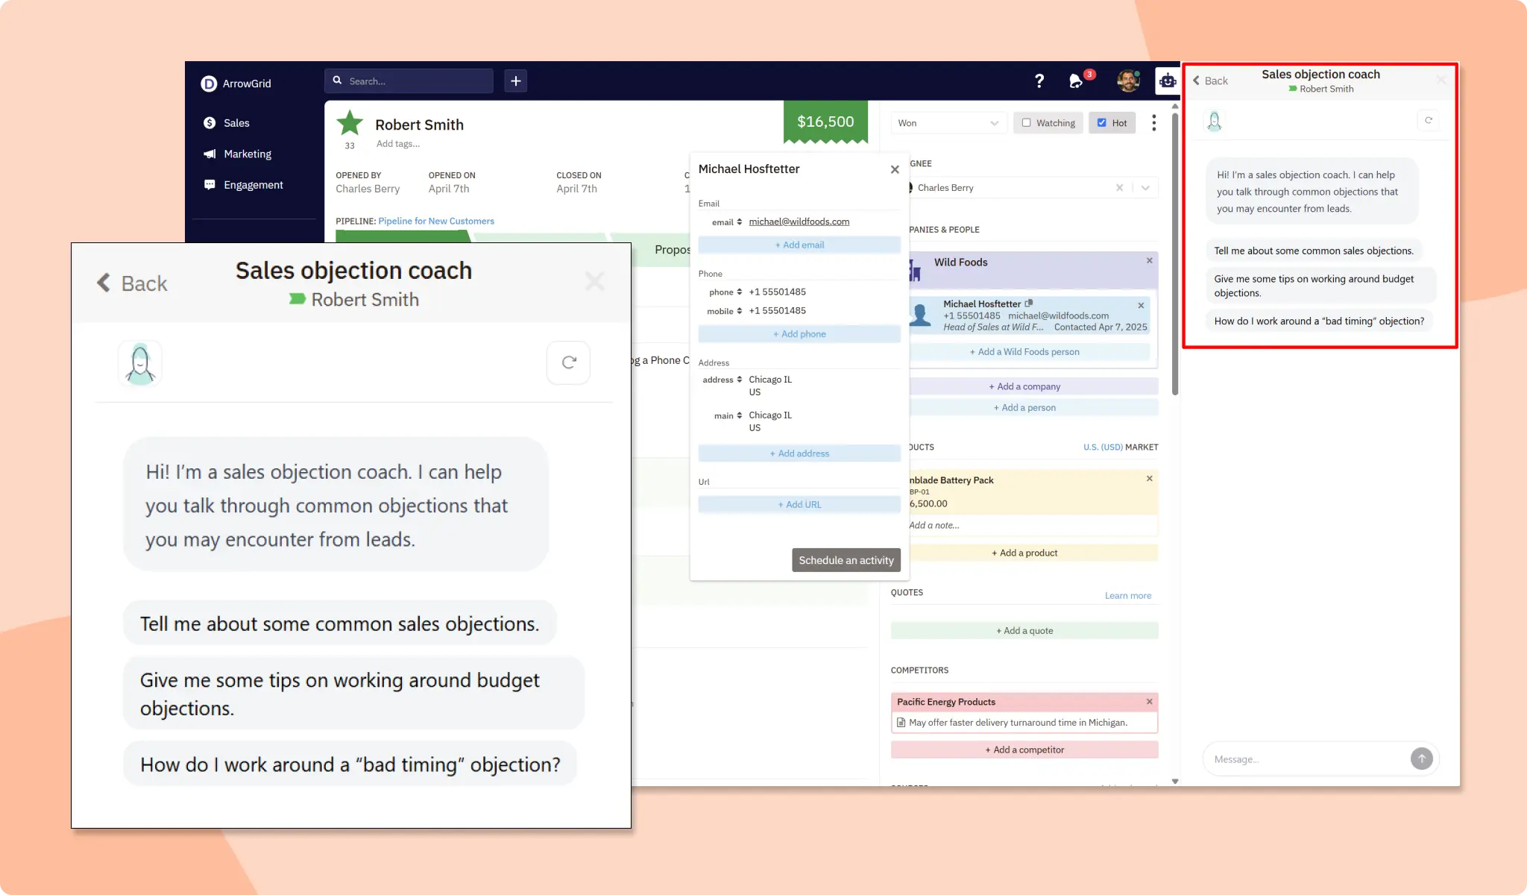Clear Charles Berry assignee
The image size is (1527, 895).
pyautogui.click(x=1119, y=188)
